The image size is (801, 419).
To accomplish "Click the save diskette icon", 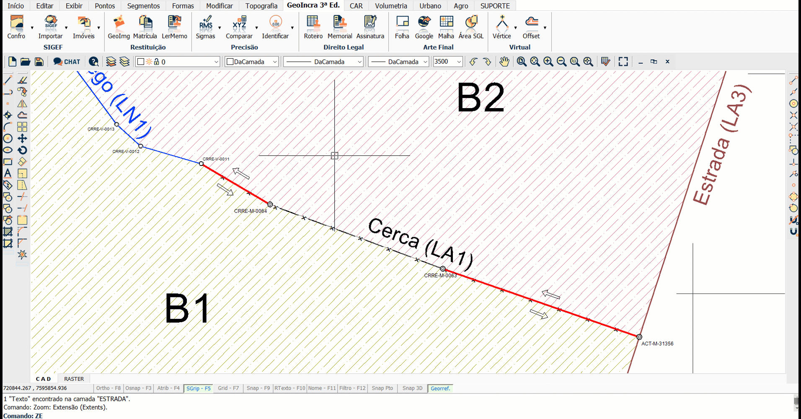I will pos(39,62).
